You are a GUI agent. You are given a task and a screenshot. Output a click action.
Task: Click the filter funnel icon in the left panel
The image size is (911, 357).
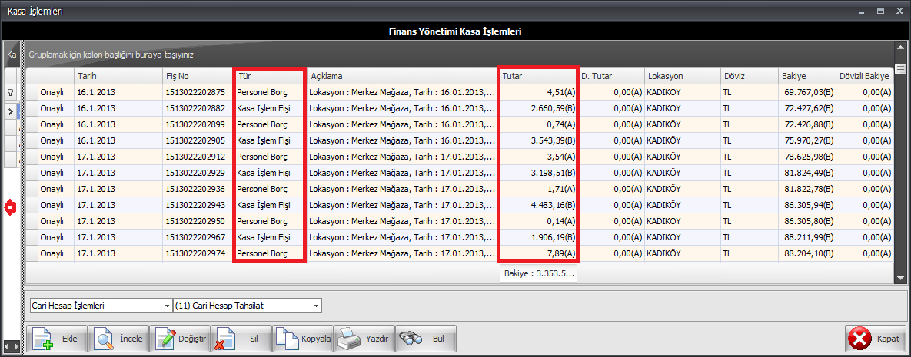(x=11, y=91)
